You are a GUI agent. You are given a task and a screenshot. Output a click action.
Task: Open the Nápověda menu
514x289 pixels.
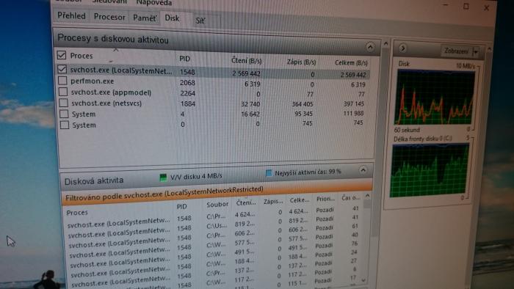[x=153, y=3]
